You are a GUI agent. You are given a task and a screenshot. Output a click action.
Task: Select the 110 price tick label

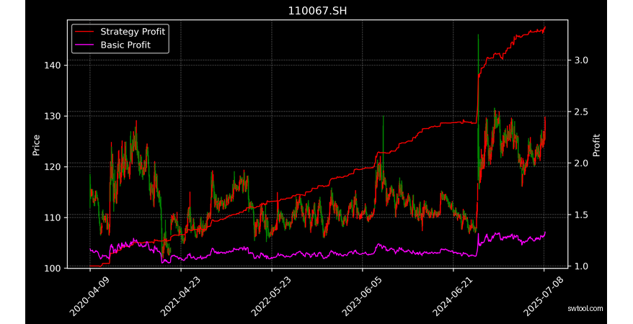click(53, 217)
